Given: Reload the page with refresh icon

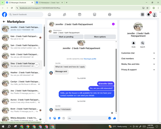Looking at the screenshot, I should [x=12, y=8].
